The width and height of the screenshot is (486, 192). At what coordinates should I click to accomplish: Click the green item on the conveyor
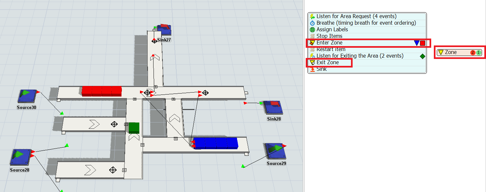pos(134,128)
